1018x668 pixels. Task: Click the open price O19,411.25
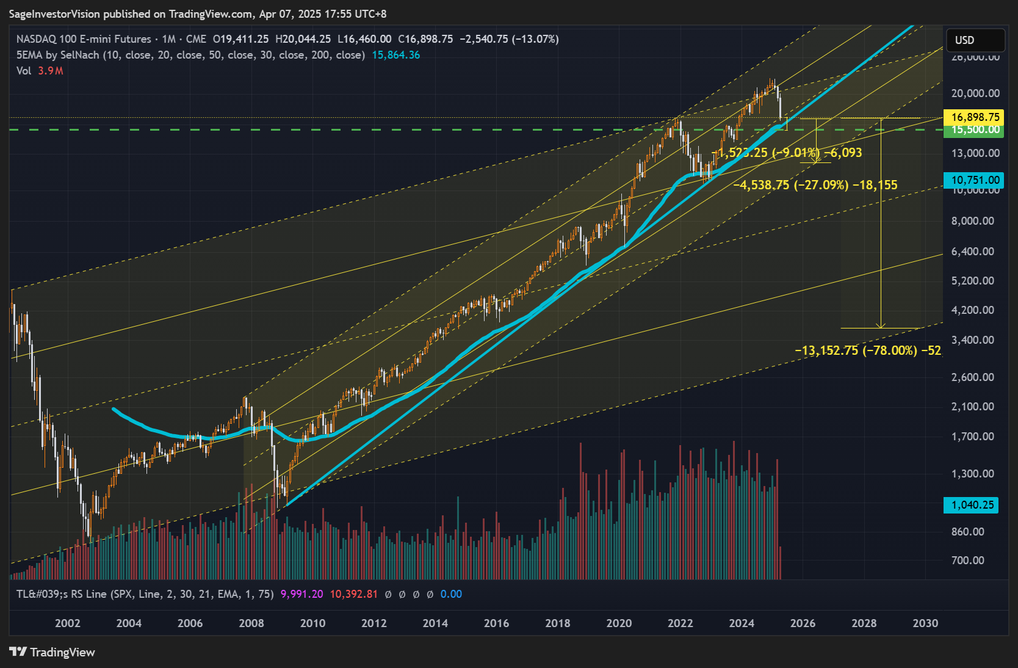pyautogui.click(x=240, y=39)
